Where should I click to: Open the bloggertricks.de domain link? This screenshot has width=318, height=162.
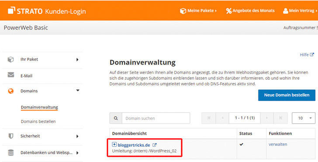tap(134, 145)
